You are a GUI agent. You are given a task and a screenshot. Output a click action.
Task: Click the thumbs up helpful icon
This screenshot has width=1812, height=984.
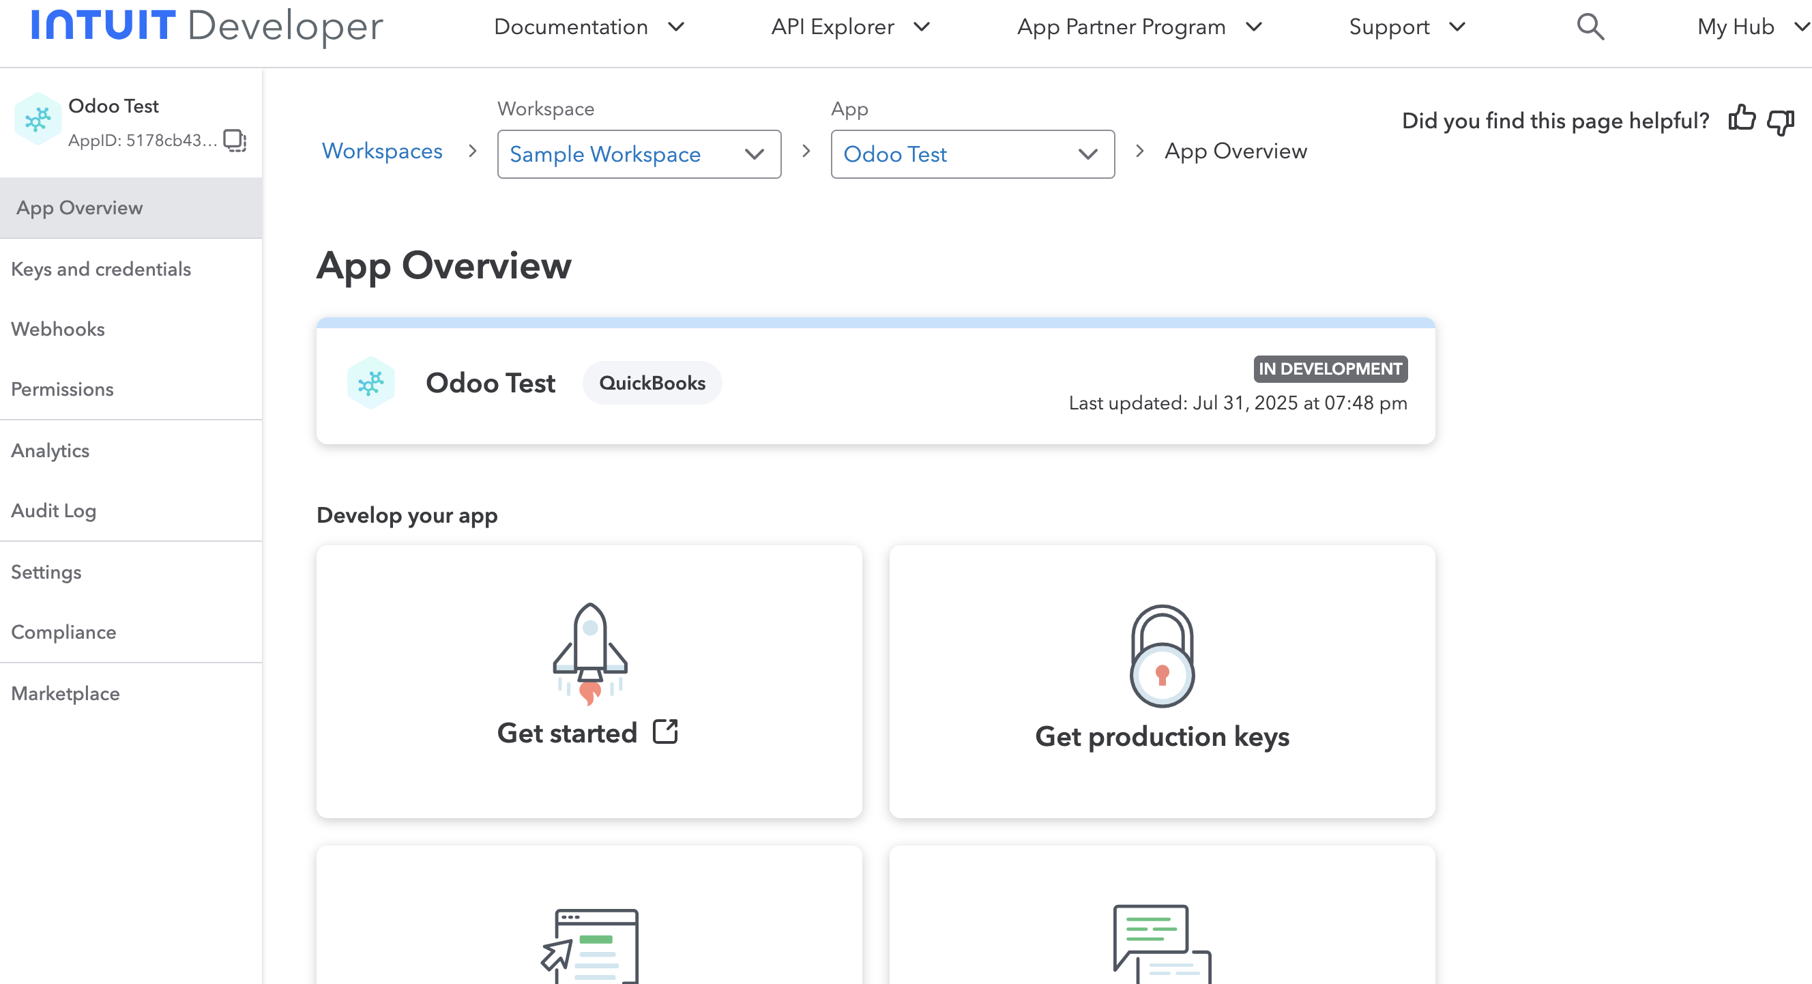[x=1742, y=119]
